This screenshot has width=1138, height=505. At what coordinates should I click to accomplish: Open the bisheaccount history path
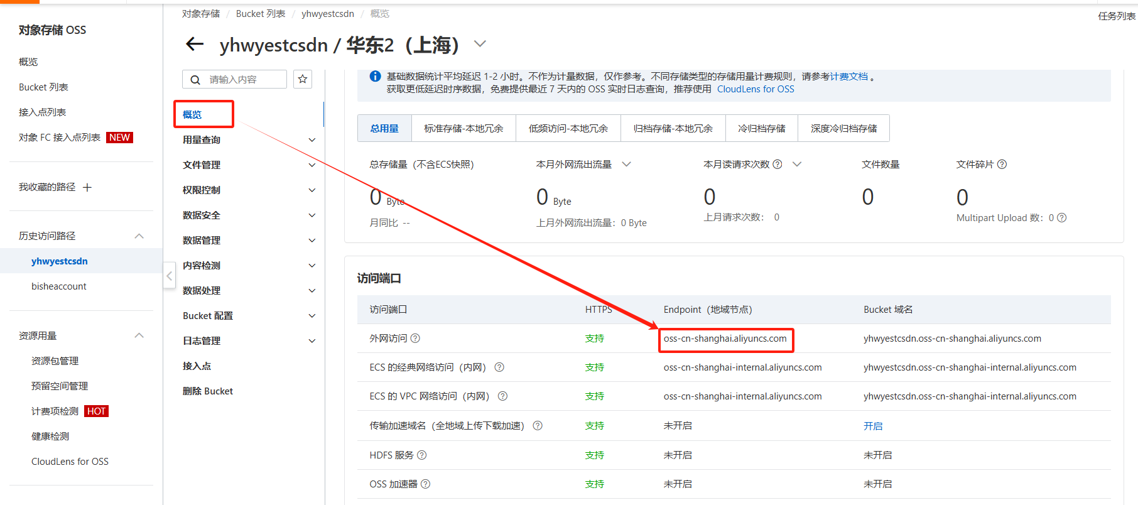coord(59,286)
